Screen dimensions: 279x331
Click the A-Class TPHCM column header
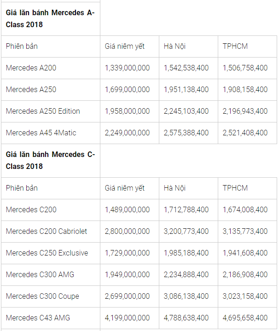coord(235,46)
